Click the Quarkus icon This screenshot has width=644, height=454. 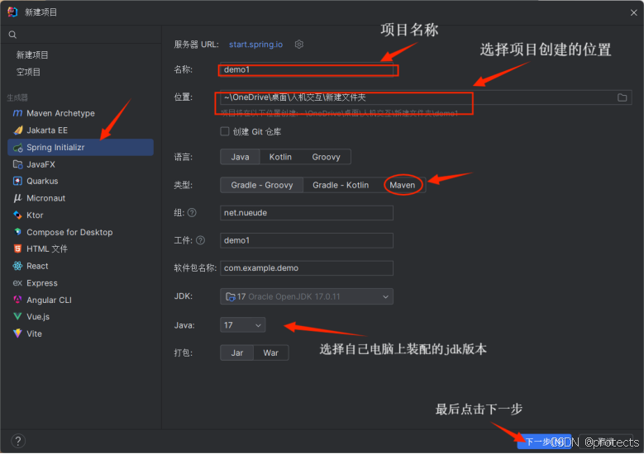(17, 182)
